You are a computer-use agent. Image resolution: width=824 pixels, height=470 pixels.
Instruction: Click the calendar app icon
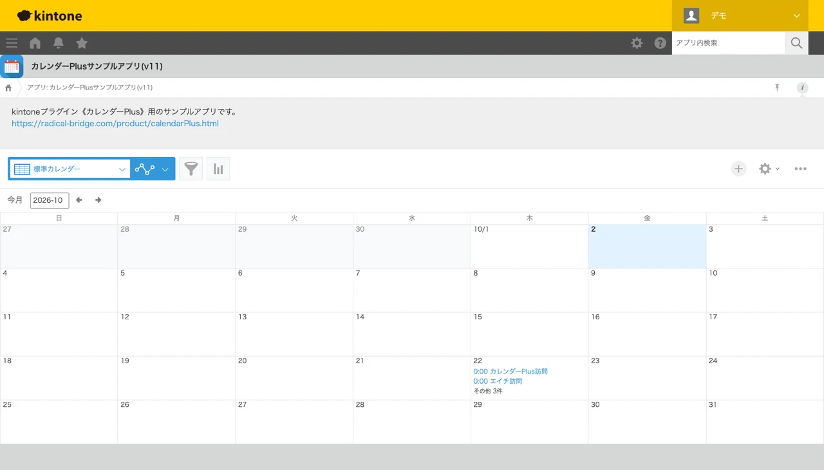point(12,66)
